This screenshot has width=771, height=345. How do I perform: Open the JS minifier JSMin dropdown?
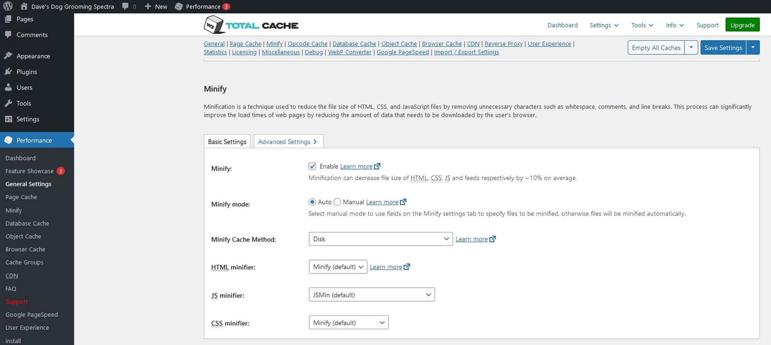coord(372,295)
